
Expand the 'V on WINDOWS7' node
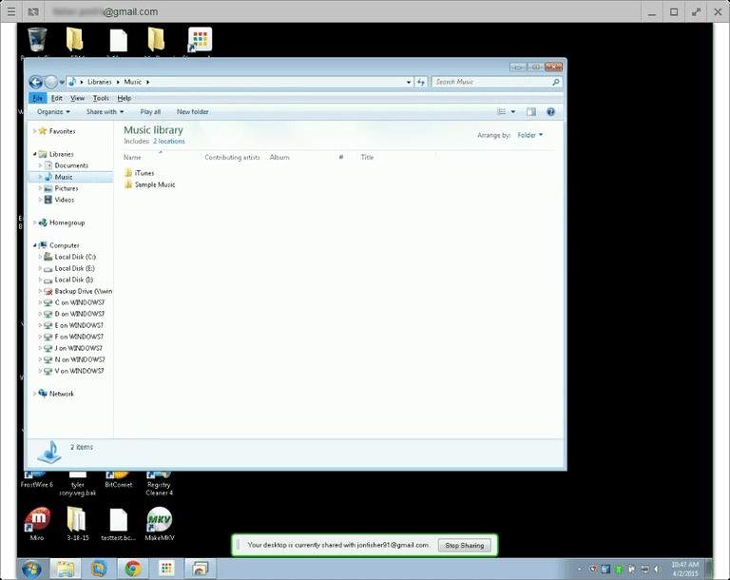click(x=40, y=371)
